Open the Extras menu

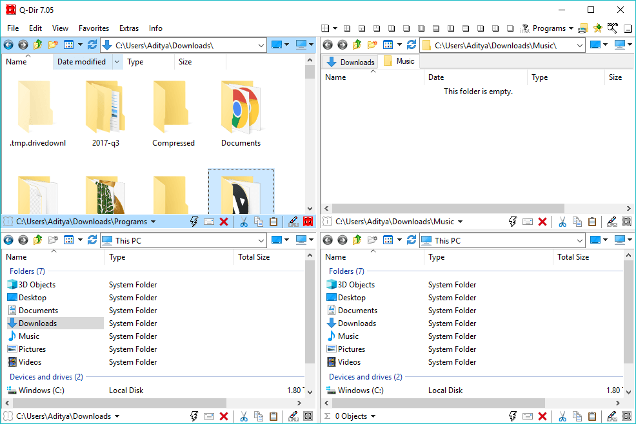[128, 28]
